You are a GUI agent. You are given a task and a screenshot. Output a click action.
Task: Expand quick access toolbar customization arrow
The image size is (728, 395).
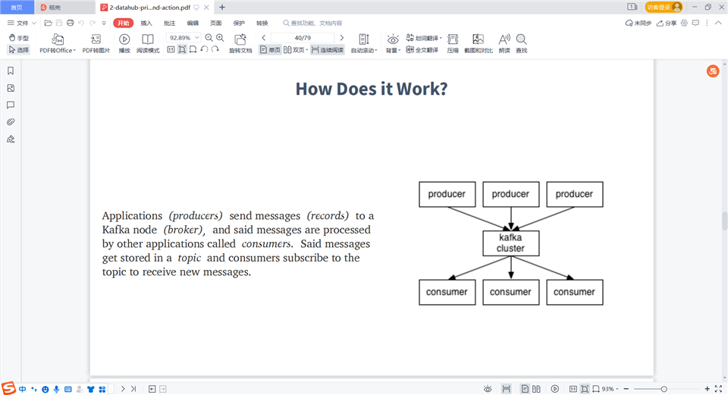coord(104,23)
